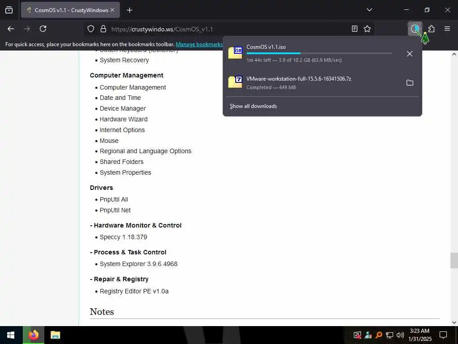This screenshot has height=344, width=458.
Task: Click the Mouse list item
Action: click(x=109, y=141)
